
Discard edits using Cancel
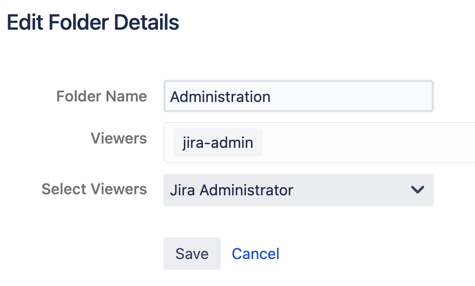(x=255, y=254)
